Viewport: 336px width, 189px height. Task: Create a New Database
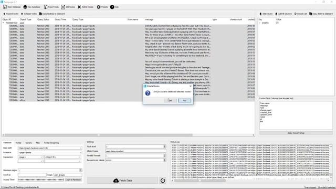click(x=31, y=7)
